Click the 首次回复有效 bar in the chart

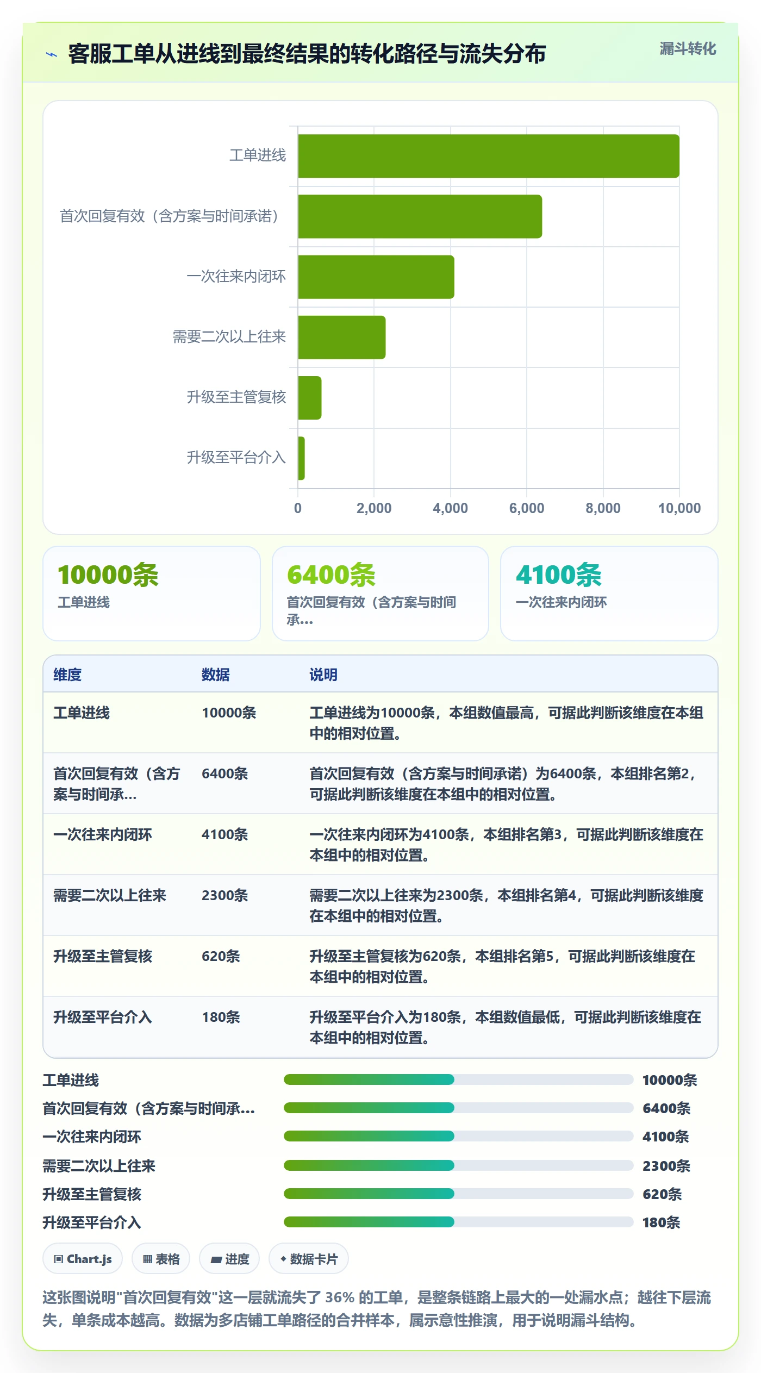tap(420, 216)
